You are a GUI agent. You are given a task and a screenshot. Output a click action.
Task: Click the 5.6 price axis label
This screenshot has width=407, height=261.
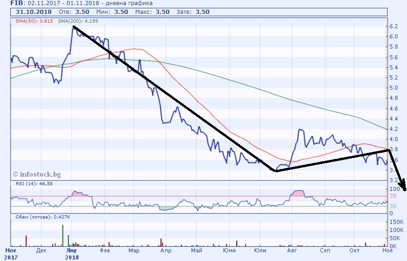point(394,57)
